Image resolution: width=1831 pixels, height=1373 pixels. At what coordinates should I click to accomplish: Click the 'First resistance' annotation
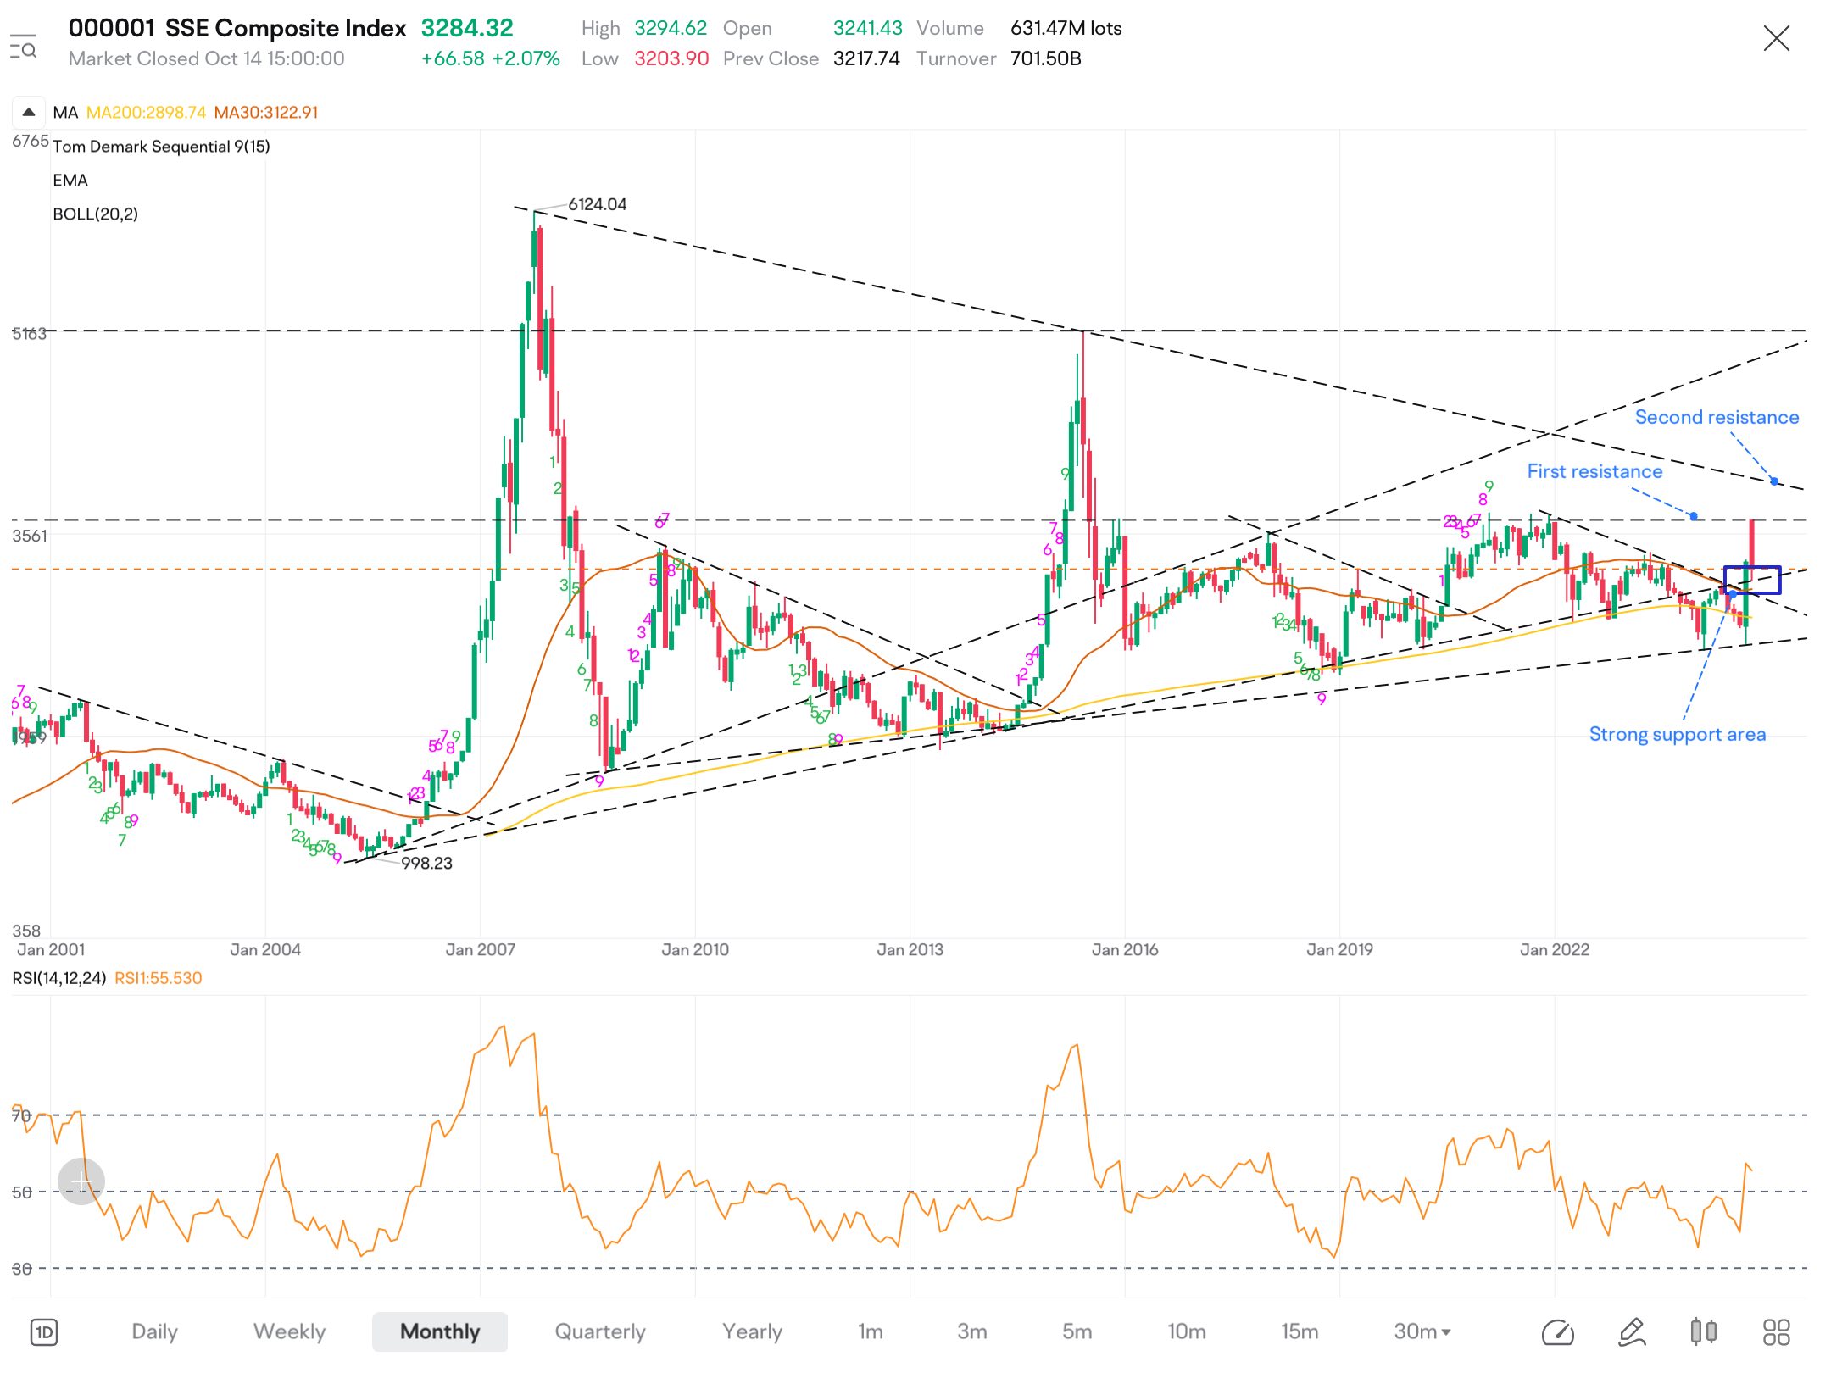tap(1594, 471)
